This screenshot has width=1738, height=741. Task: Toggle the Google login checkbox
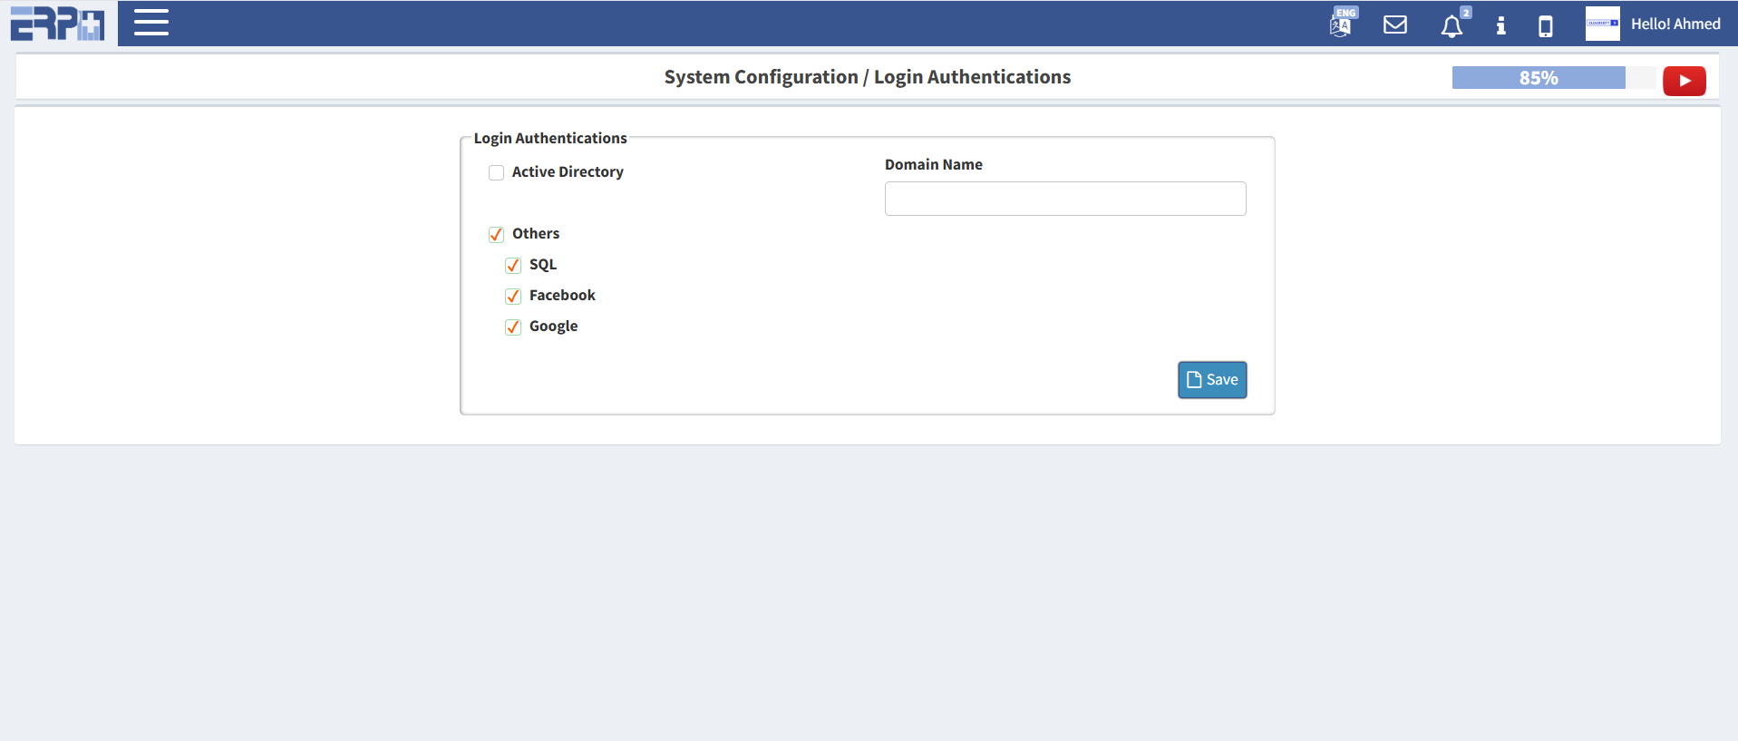(x=513, y=327)
